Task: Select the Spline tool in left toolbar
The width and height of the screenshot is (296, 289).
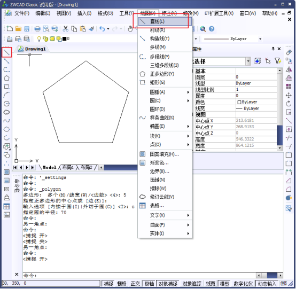Action: point(6,121)
